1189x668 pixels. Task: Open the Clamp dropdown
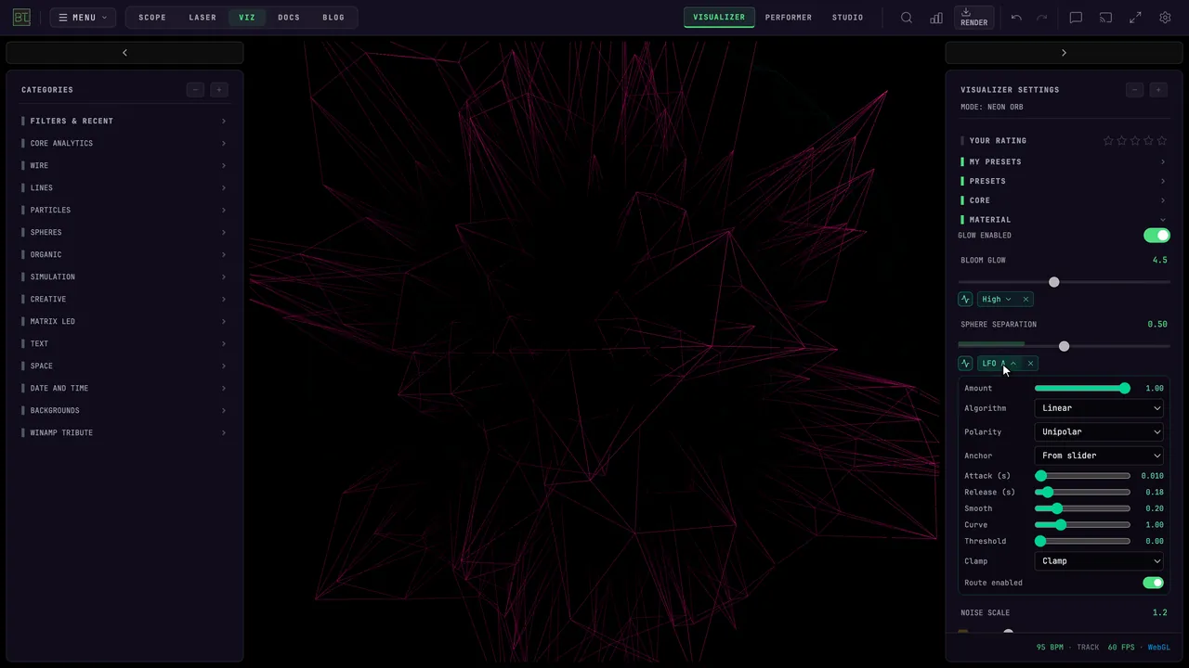click(1099, 561)
